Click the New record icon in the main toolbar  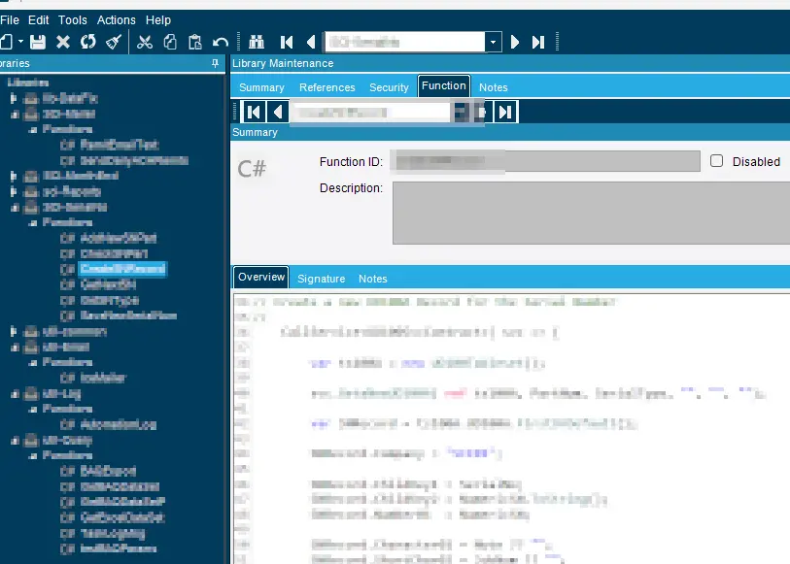click(x=6, y=42)
